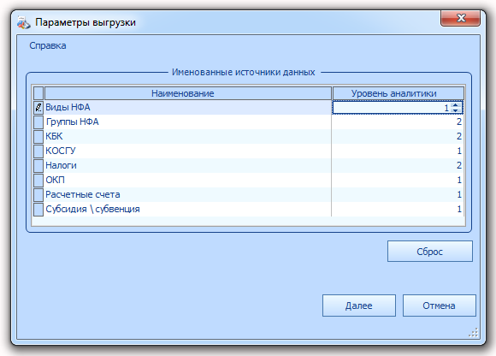
Task: Sort by Наименование column header
Action: (x=188, y=93)
